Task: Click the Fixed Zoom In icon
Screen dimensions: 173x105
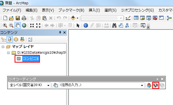Action: pos(32,25)
